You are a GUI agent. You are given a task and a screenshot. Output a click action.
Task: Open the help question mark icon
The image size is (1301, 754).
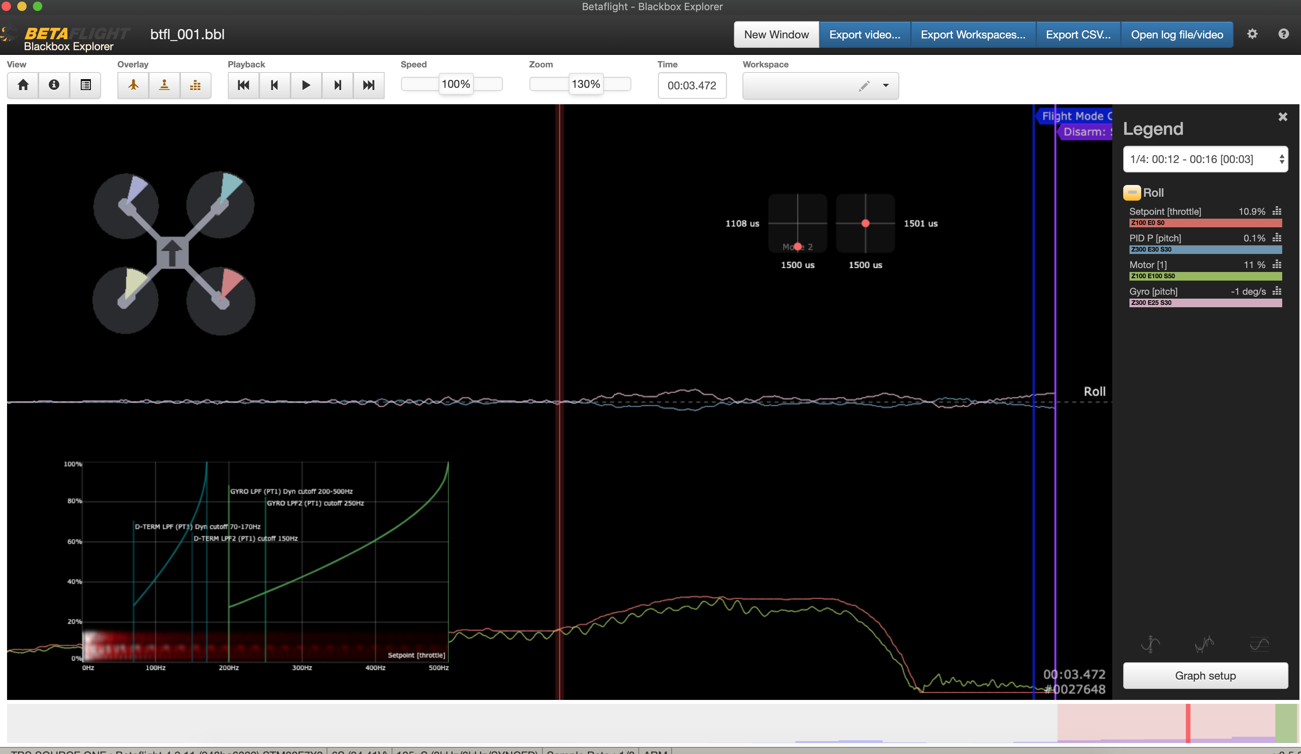click(1283, 34)
